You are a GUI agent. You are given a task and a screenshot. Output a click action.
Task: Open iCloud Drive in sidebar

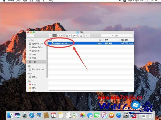click(36, 47)
